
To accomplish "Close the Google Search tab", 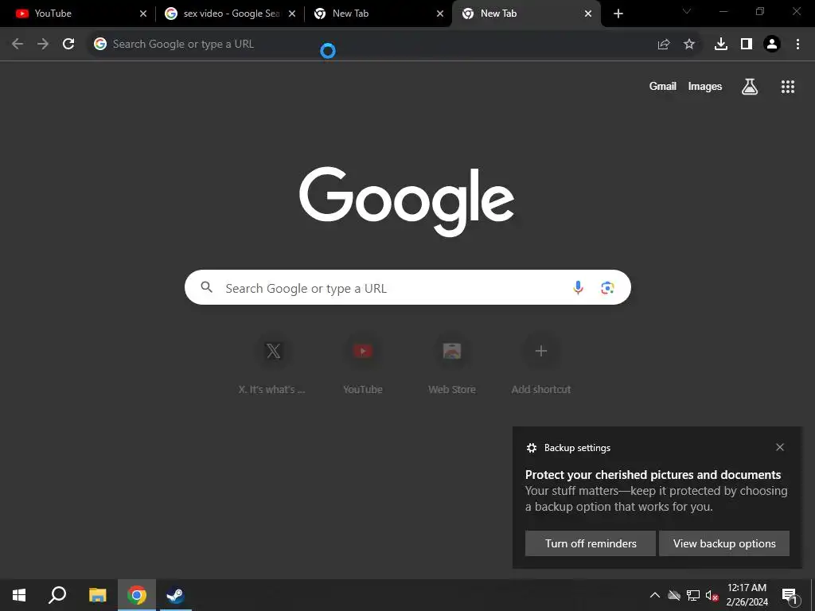I will [292, 14].
